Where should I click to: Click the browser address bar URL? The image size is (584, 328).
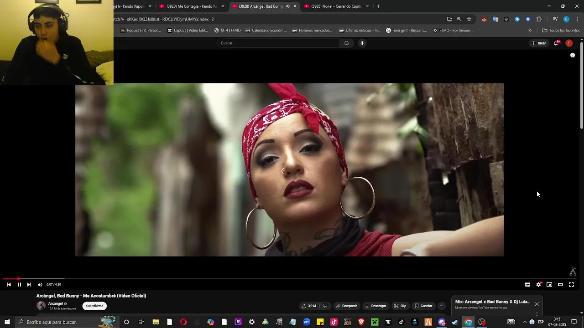pos(163,19)
